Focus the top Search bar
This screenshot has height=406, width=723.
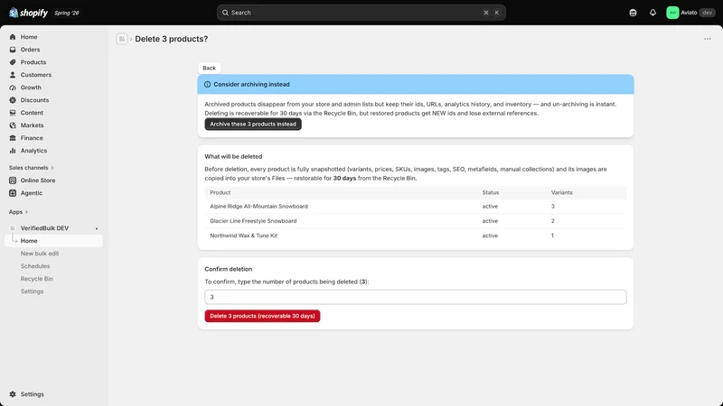tap(361, 13)
